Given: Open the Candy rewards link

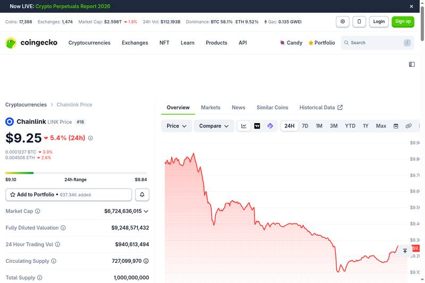Looking at the screenshot, I should tap(291, 43).
